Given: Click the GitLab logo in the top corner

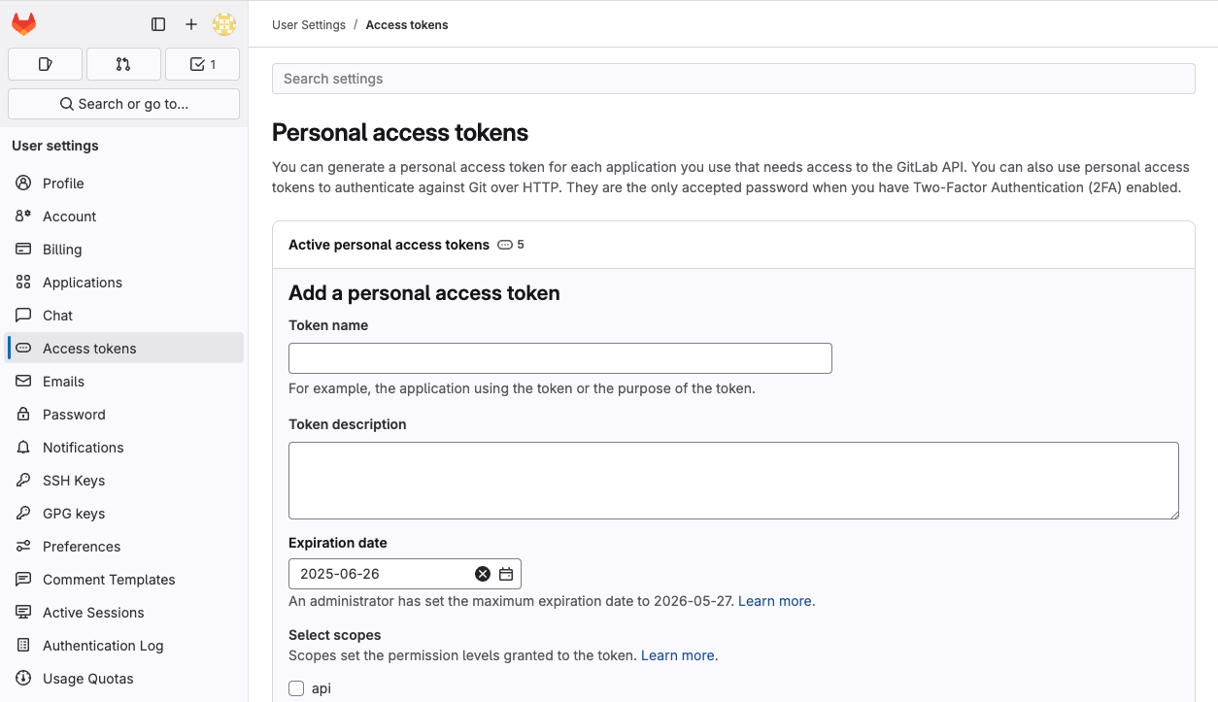Looking at the screenshot, I should 22,23.
